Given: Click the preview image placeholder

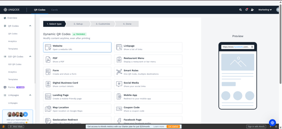Looking at the screenshot, I should pos(238,62).
